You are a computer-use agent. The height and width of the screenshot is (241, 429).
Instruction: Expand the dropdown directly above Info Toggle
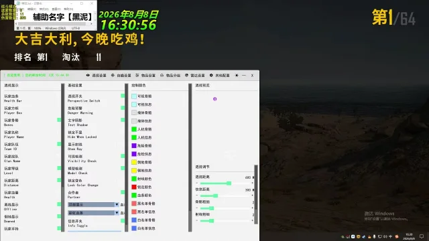click(x=93, y=213)
